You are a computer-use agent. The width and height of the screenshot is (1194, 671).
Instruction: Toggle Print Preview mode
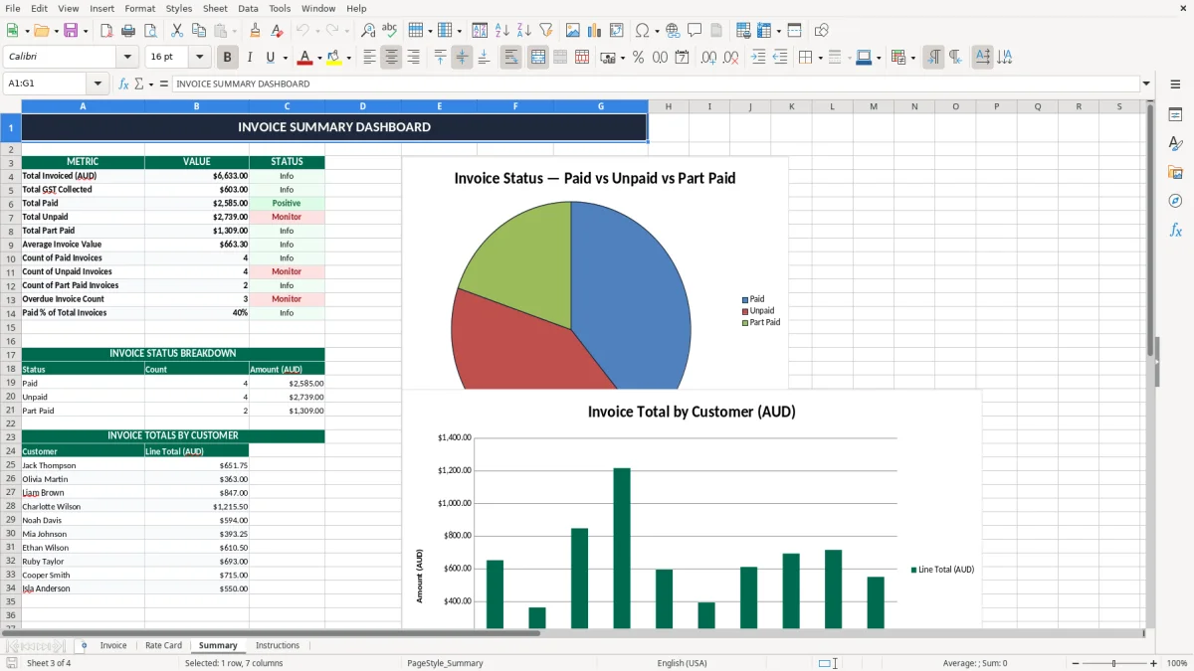pyautogui.click(x=150, y=31)
